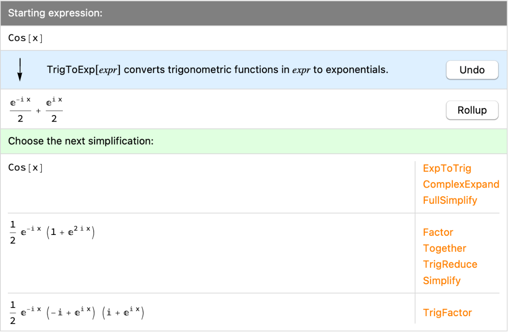
Task: Apply the ExpToTrig simplification
Action: click(x=447, y=168)
